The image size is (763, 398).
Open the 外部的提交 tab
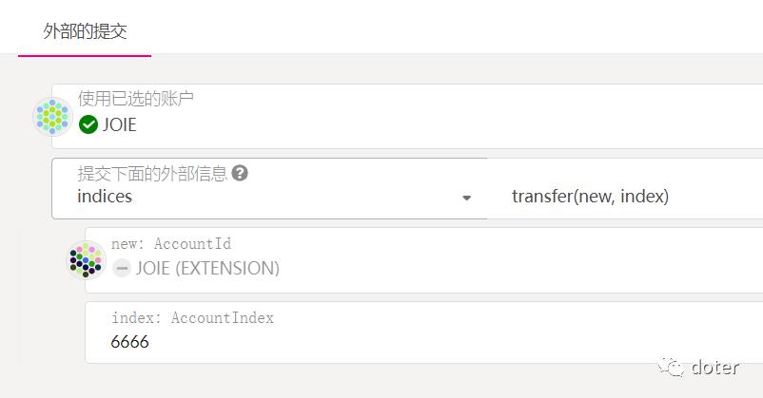coord(85,30)
